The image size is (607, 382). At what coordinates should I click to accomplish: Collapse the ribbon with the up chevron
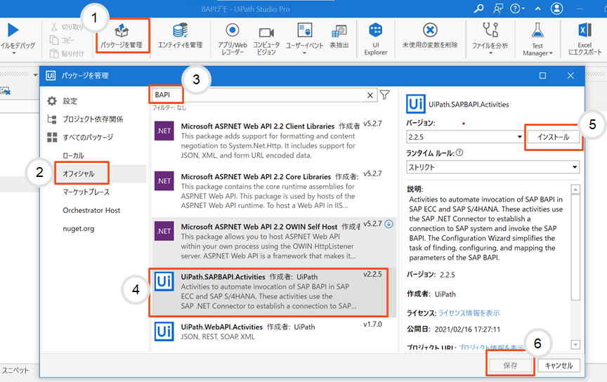pos(537,8)
